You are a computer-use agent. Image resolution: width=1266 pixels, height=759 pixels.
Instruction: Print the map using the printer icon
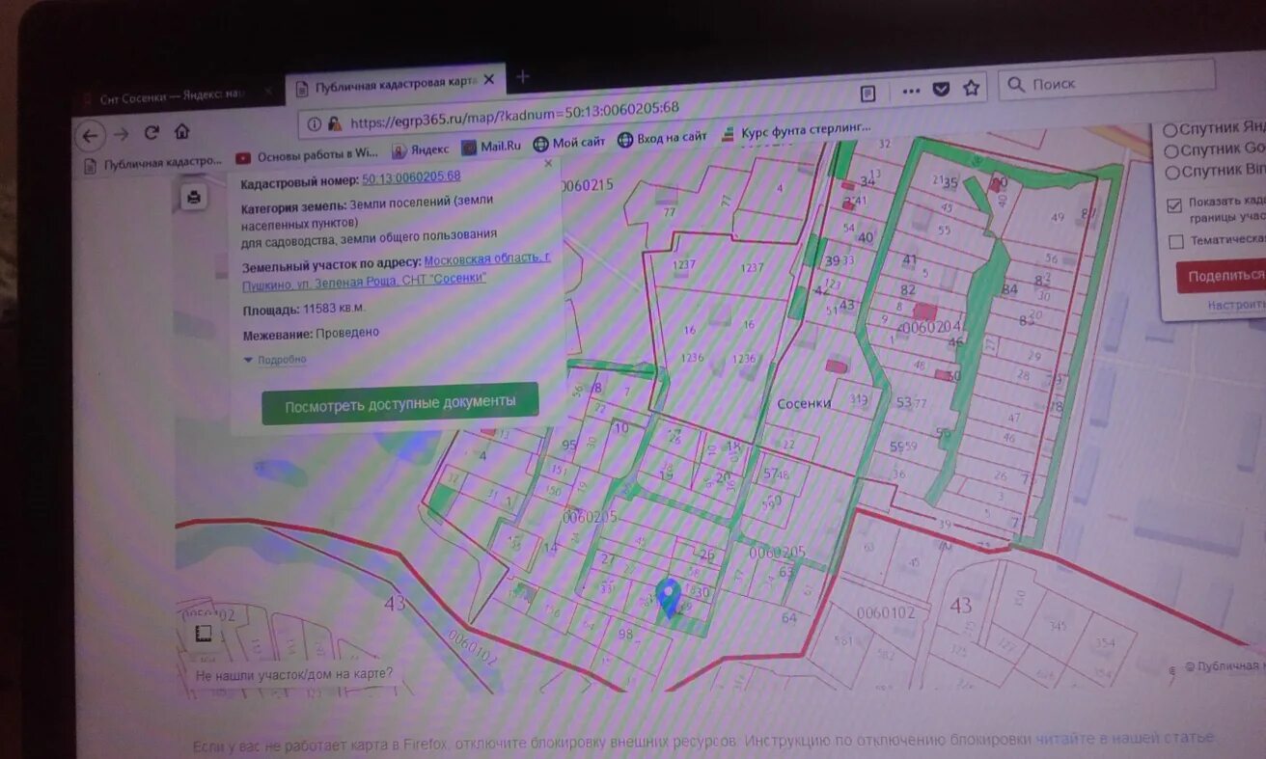pos(194,198)
